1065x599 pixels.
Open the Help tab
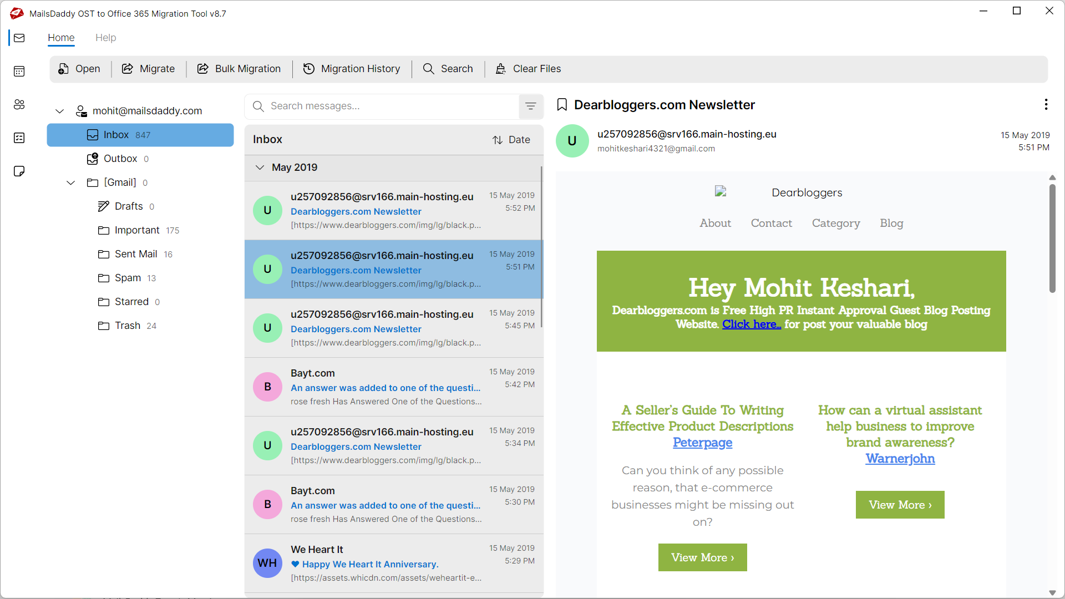click(x=105, y=38)
